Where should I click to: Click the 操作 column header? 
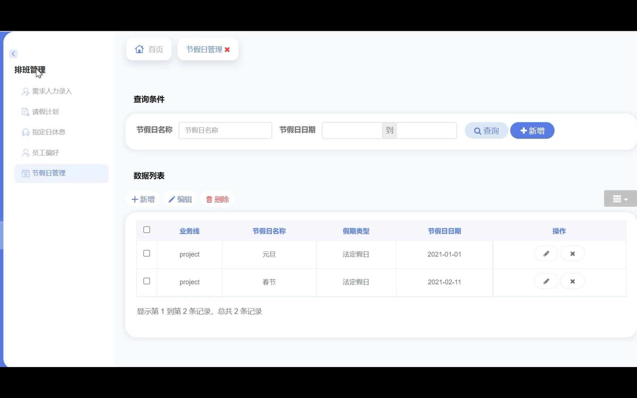tap(559, 231)
